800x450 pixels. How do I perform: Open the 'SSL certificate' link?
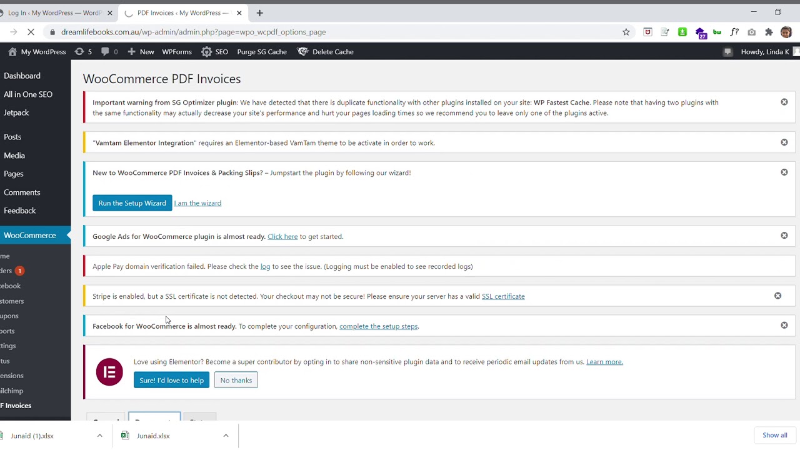click(x=503, y=296)
